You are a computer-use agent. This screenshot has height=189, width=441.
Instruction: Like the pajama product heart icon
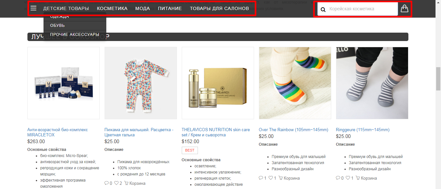coord(117,183)
